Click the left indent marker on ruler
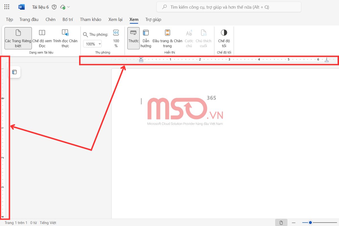Image resolution: width=339 pixels, height=226 pixels. click(x=141, y=60)
